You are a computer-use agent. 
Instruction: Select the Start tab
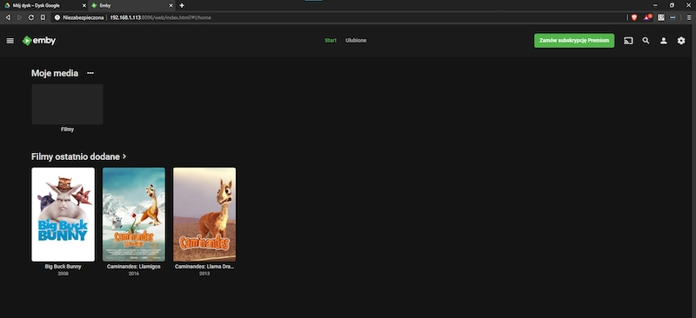(x=331, y=40)
